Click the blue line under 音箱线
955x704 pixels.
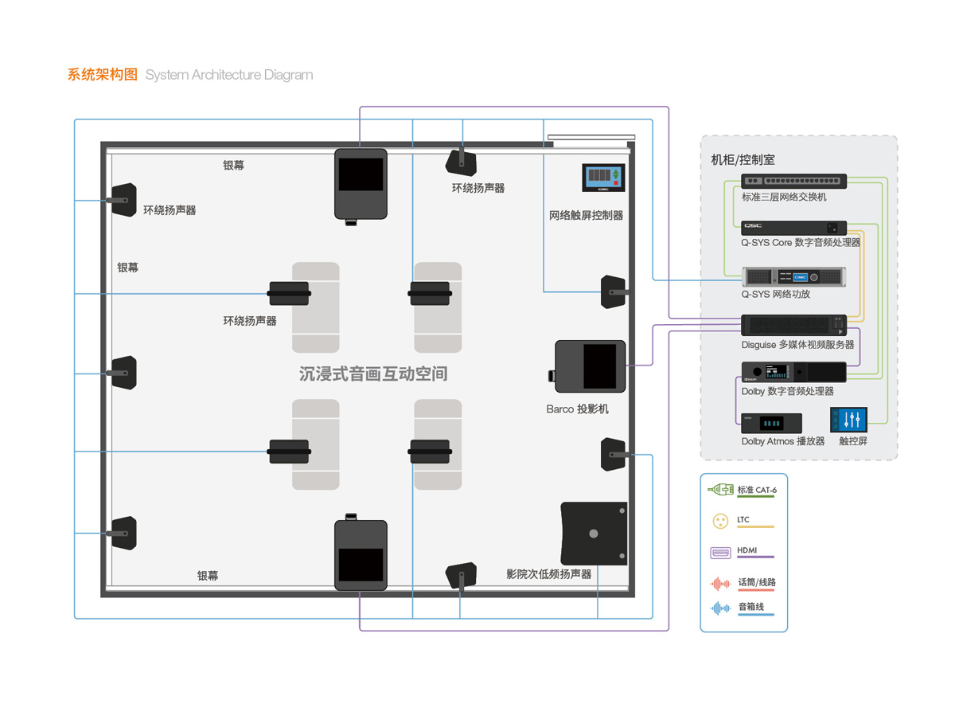[756, 616]
